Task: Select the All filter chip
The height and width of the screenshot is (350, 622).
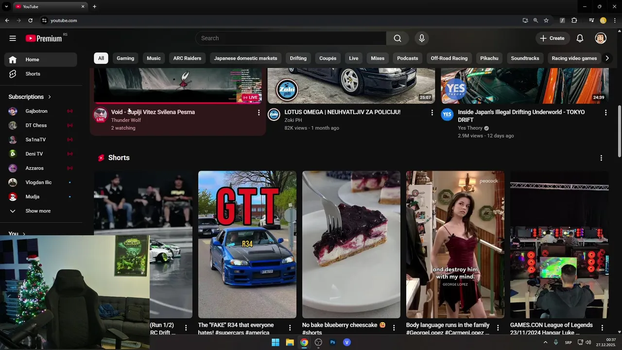Action: coord(101,58)
